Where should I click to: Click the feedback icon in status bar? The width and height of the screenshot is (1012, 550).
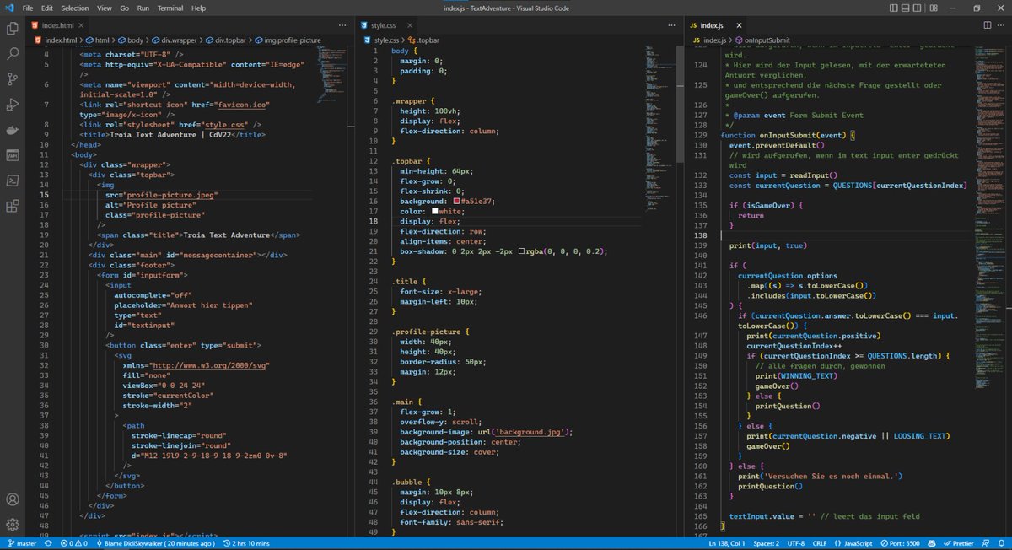(x=987, y=544)
